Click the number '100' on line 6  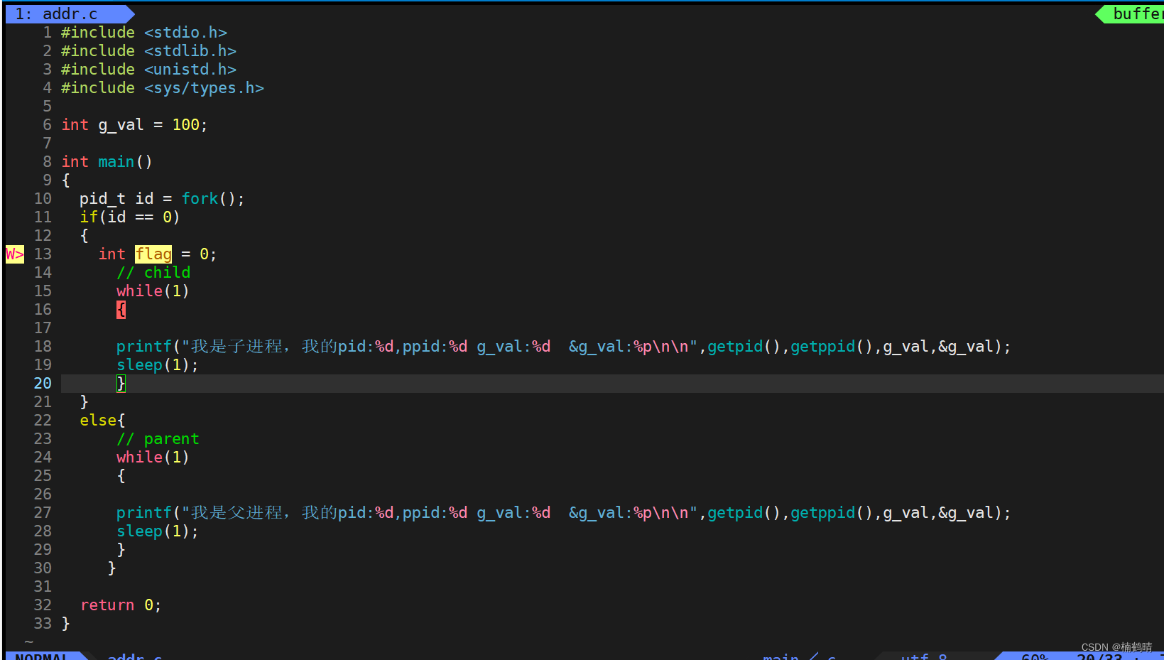click(186, 124)
